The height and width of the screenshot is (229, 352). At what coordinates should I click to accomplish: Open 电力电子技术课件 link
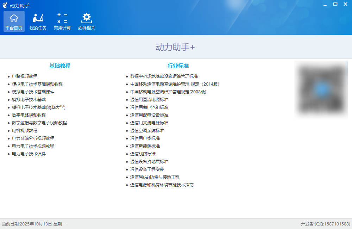point(29,154)
